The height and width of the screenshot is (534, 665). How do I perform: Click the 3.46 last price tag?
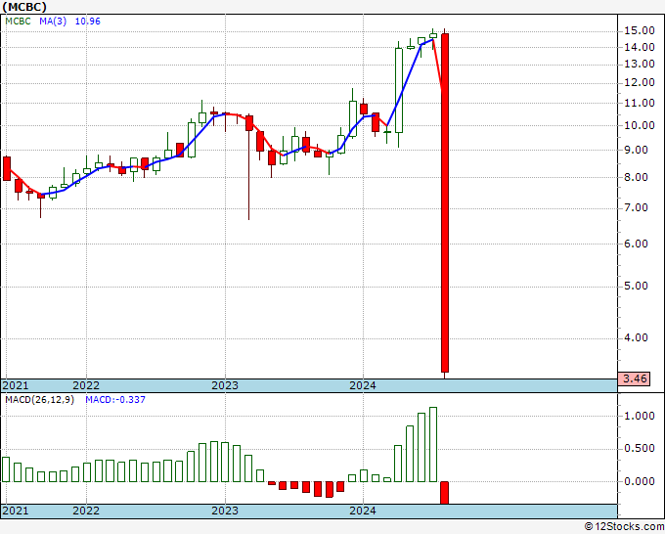634,378
